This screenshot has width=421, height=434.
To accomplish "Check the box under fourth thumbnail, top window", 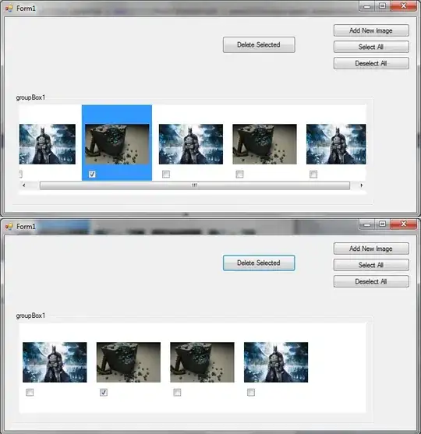I will click(239, 174).
